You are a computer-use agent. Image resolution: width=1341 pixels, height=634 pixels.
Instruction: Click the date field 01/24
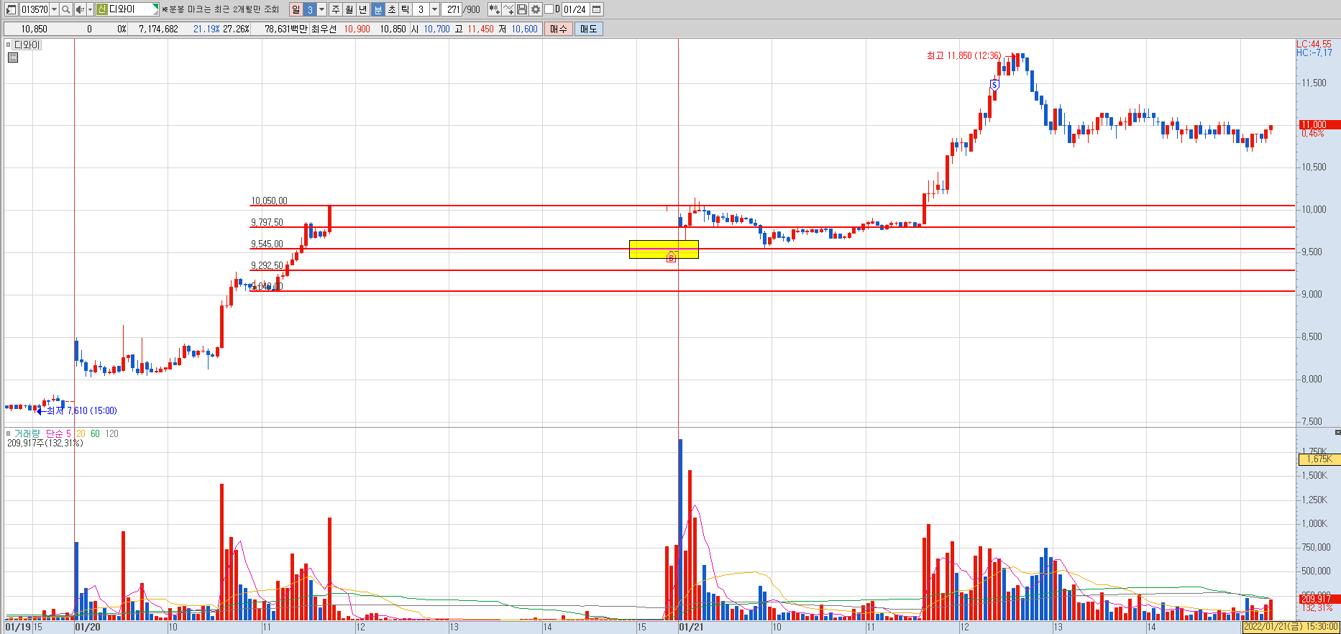(575, 9)
